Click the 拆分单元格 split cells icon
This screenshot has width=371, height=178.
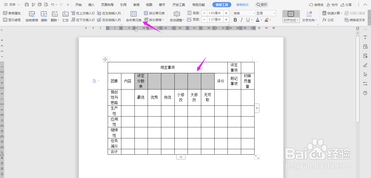point(145,13)
